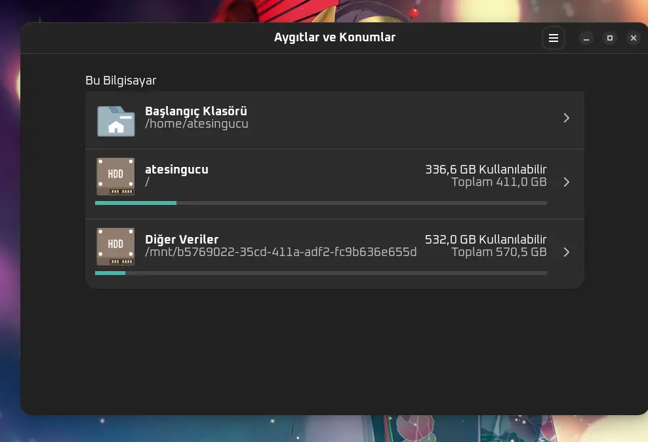
Task: Click the 336,6 GB Kullanılabilir text
Action: (486, 169)
